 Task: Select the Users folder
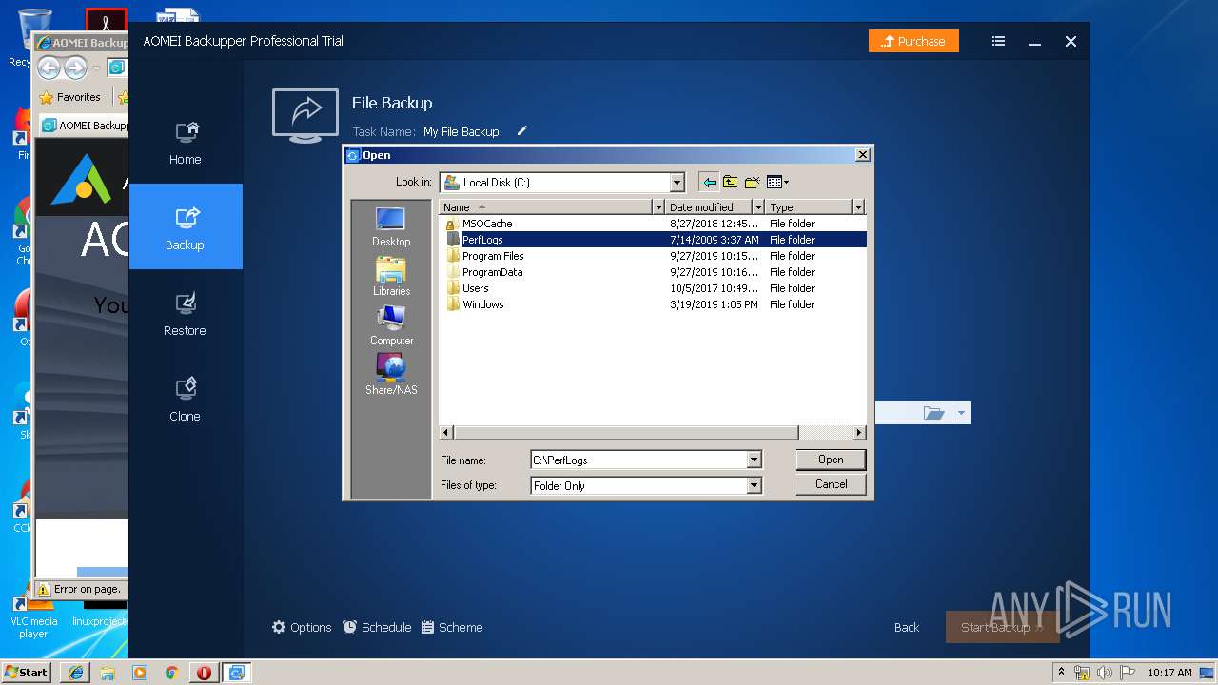point(653,288)
